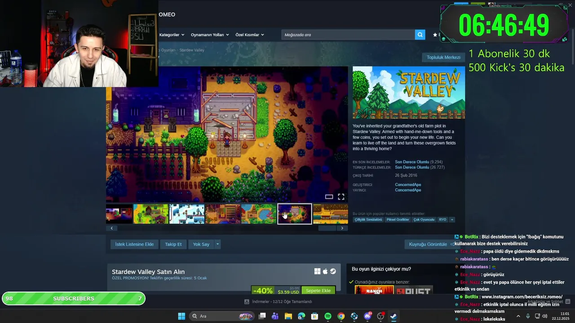Click the Apple platform icon in purchase box

coord(325,271)
